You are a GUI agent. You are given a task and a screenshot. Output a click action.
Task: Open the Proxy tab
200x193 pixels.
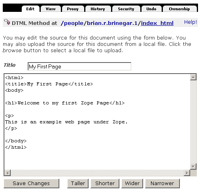coord(73,9)
